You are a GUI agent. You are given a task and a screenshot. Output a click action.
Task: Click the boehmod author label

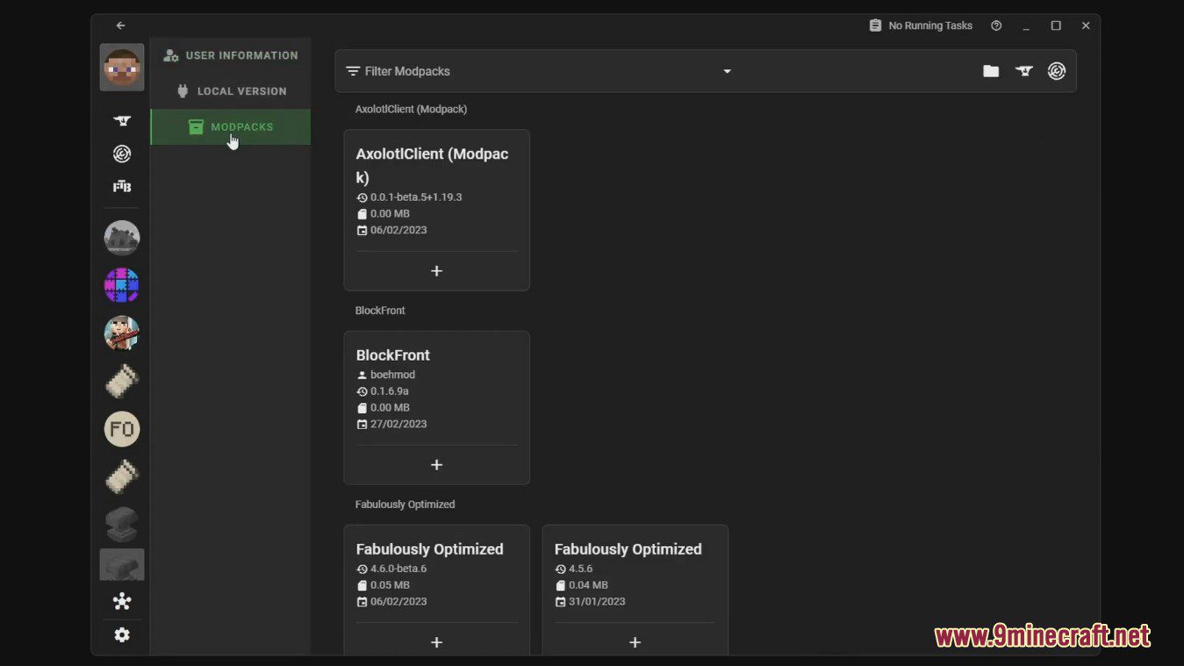(392, 375)
